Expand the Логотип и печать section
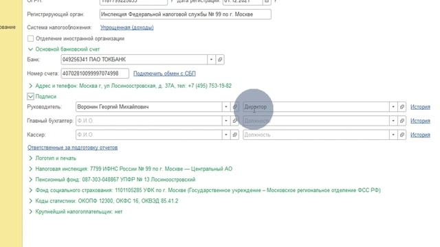Image resolution: width=440 pixels, height=247 pixels. pos(30,158)
